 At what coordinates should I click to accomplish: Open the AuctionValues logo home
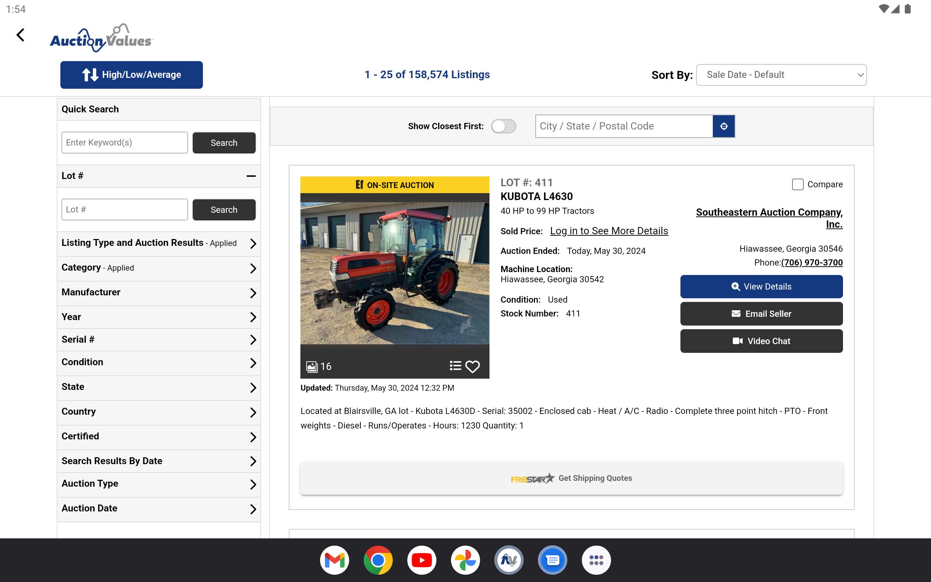101,38
